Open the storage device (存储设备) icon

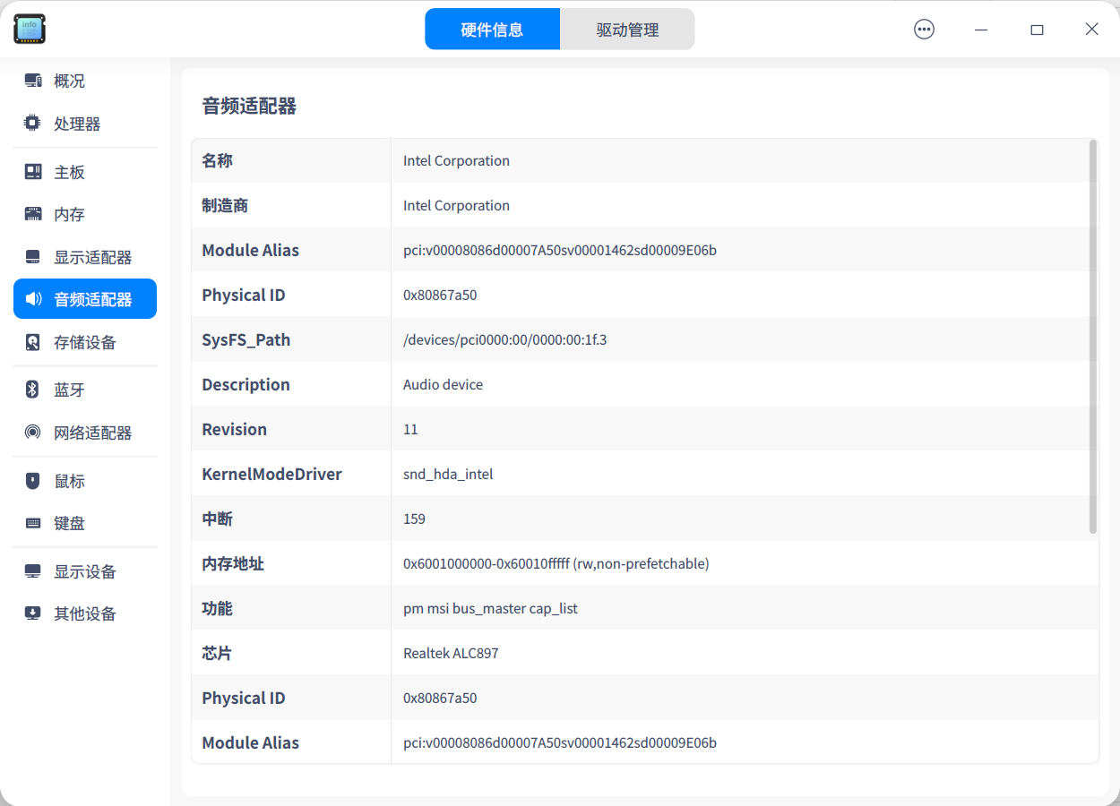pyautogui.click(x=33, y=343)
